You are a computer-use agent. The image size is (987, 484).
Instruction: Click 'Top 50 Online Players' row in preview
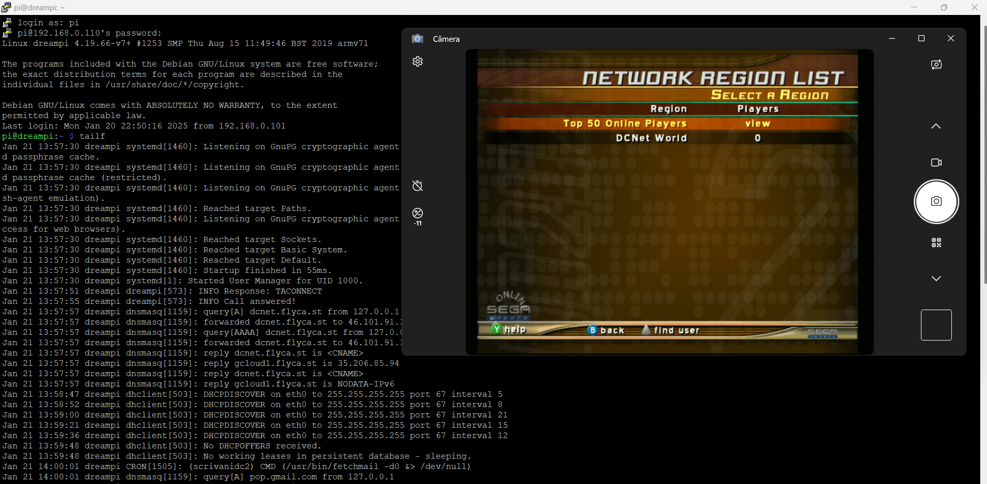point(667,123)
